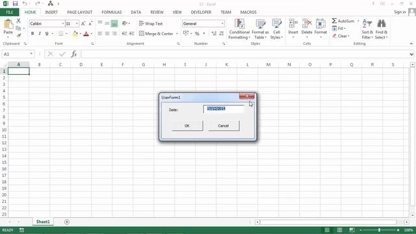Switch to Page Layout view in status bar

tap(339, 230)
